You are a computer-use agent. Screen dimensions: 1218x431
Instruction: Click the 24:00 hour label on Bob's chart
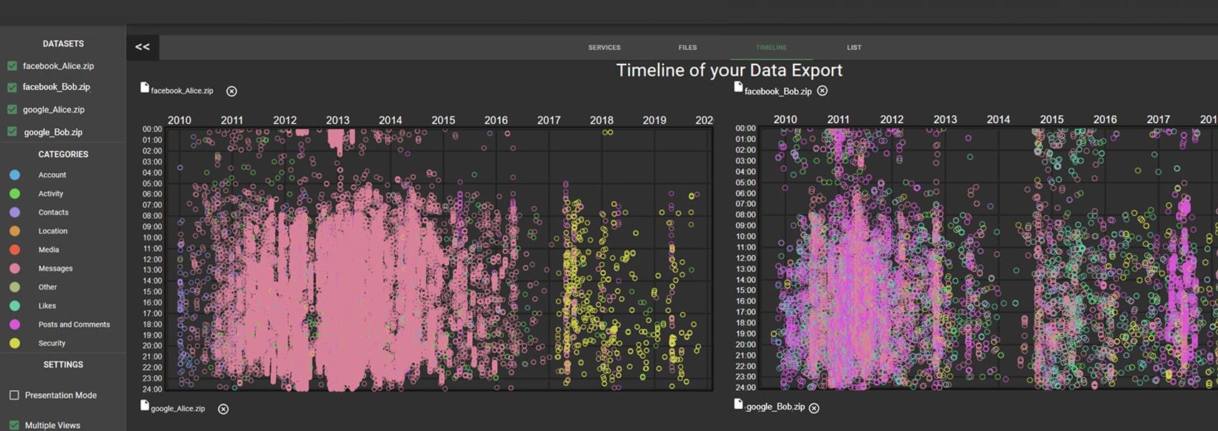click(x=746, y=387)
